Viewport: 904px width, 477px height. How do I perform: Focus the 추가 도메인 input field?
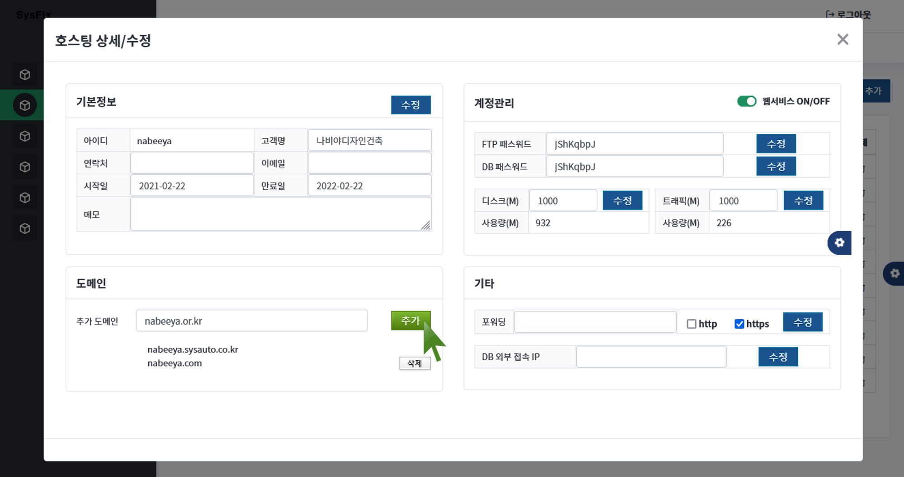[252, 321]
